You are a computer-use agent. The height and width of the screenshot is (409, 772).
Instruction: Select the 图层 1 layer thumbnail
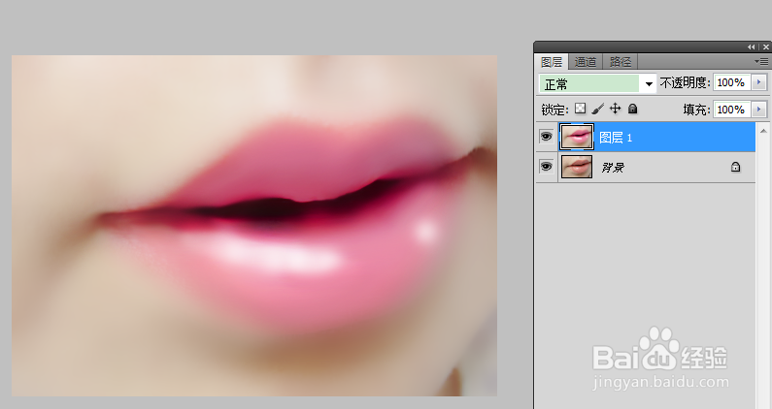tap(577, 137)
